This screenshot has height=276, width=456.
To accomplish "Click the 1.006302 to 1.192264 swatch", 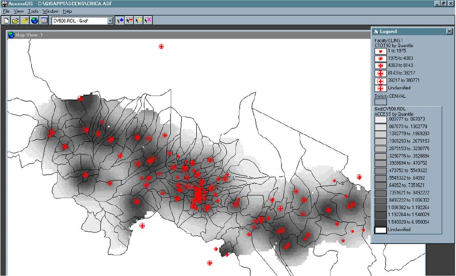I will pos(380,208).
